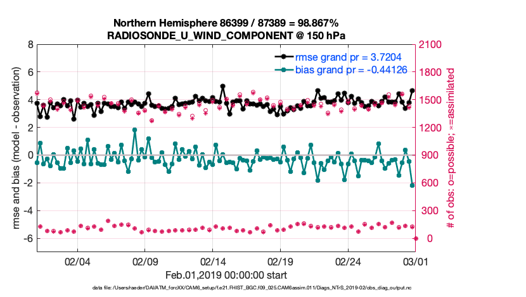Screen dimensions: 526x297
Task: Click the right axis '# of obs' label
Action: click(x=451, y=148)
